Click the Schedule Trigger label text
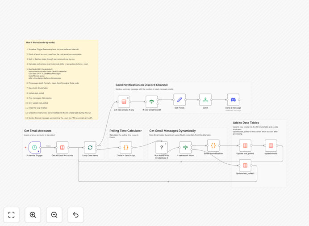Image resolution: width=309 pixels, height=226 pixels. point(34,155)
